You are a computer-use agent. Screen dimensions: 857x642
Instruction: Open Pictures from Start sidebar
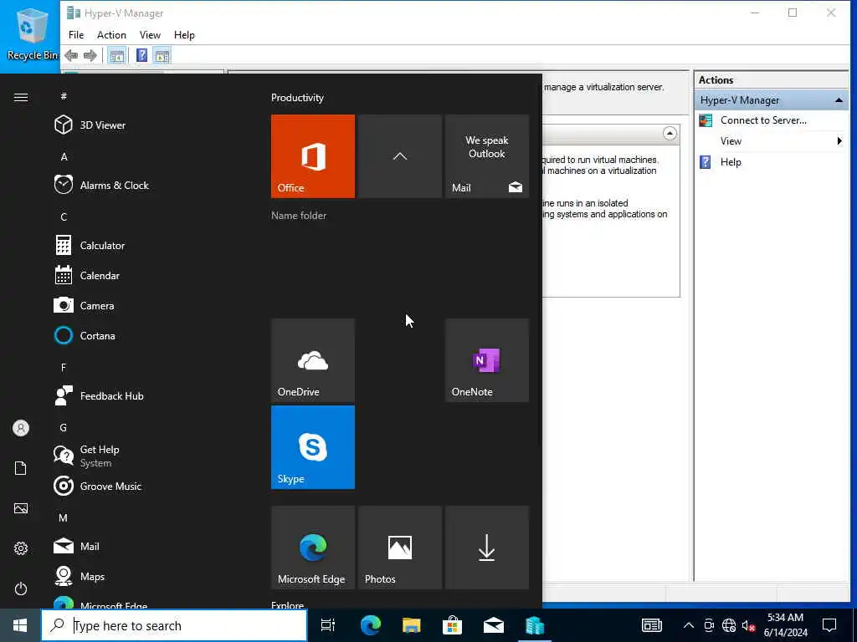(x=21, y=508)
